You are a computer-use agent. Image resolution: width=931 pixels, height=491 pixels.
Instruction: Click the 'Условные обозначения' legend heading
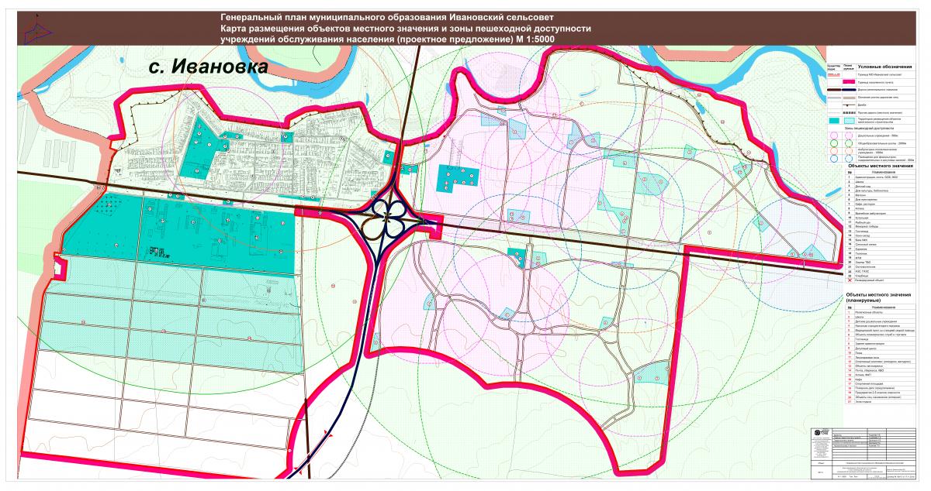point(885,66)
